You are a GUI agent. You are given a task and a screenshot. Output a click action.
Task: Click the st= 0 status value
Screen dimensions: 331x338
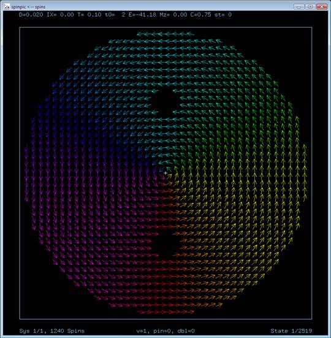(x=223, y=15)
